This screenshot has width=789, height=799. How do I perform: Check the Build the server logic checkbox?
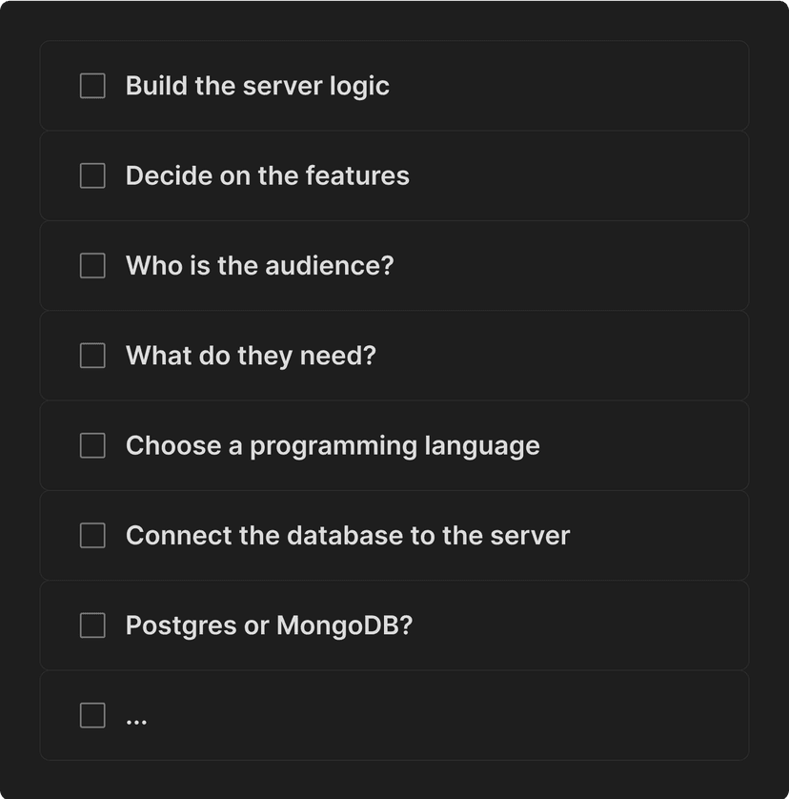click(92, 85)
